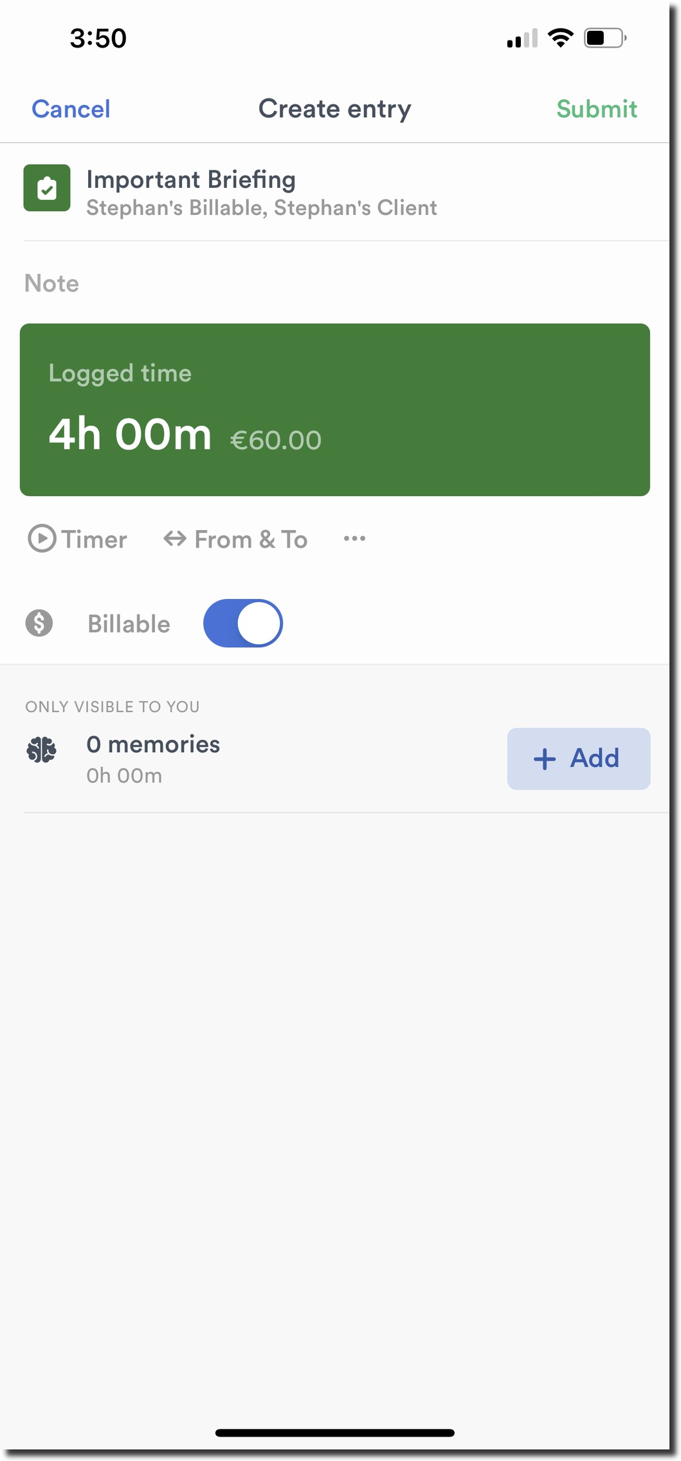
Task: Submit the new time entry
Action: pos(597,108)
